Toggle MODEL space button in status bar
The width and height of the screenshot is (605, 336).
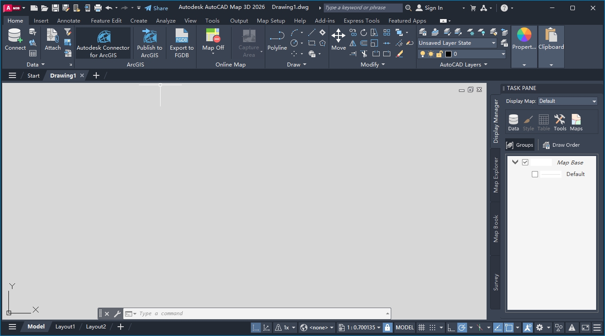pos(405,328)
